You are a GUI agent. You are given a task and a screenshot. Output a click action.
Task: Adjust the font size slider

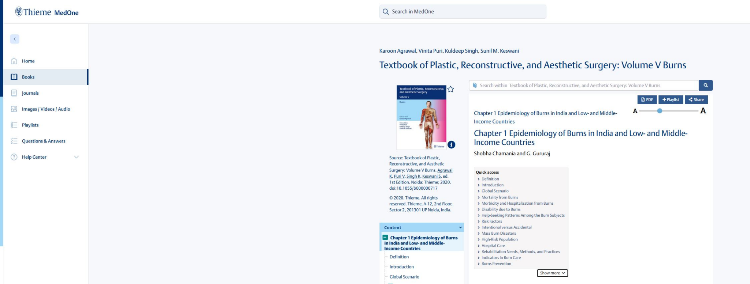(x=660, y=111)
